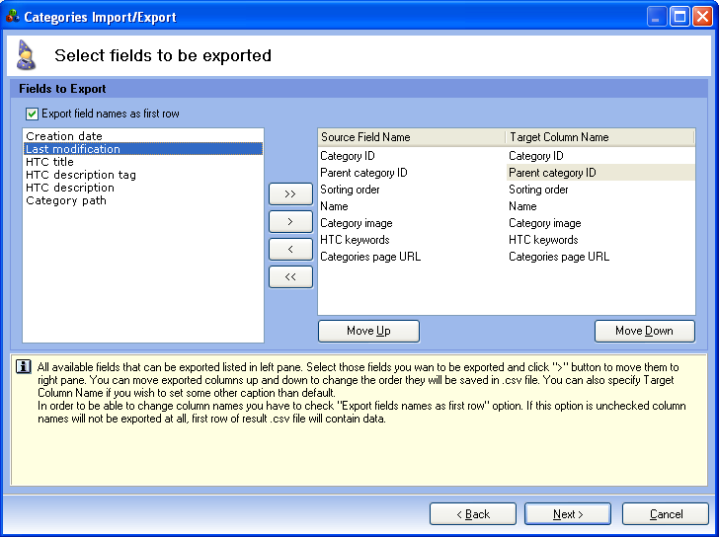Click the app icon in the title bar
Image resolution: width=719 pixels, height=537 pixels.
[x=12, y=16]
